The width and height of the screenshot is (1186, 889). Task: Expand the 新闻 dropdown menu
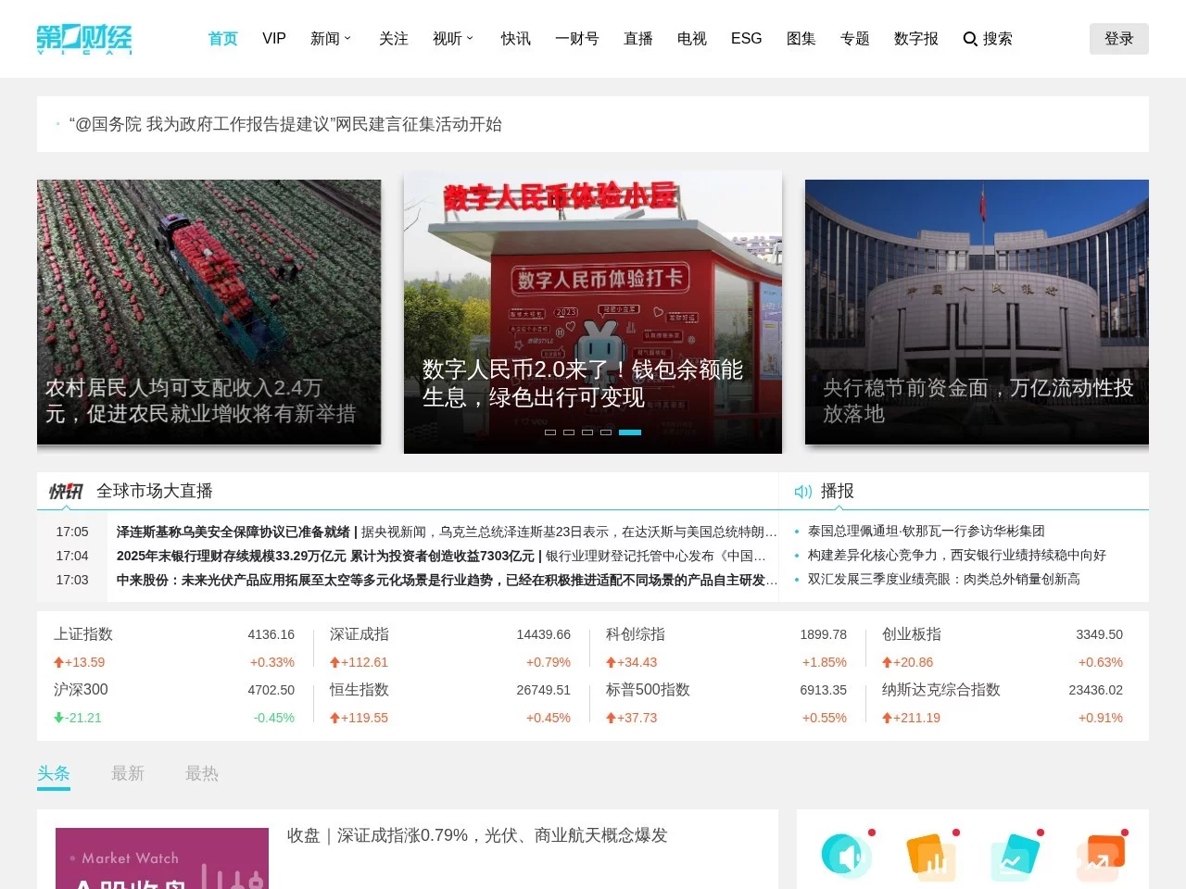pyautogui.click(x=331, y=39)
